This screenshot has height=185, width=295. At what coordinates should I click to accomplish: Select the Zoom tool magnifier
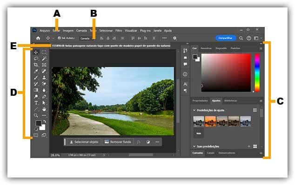point(36,115)
